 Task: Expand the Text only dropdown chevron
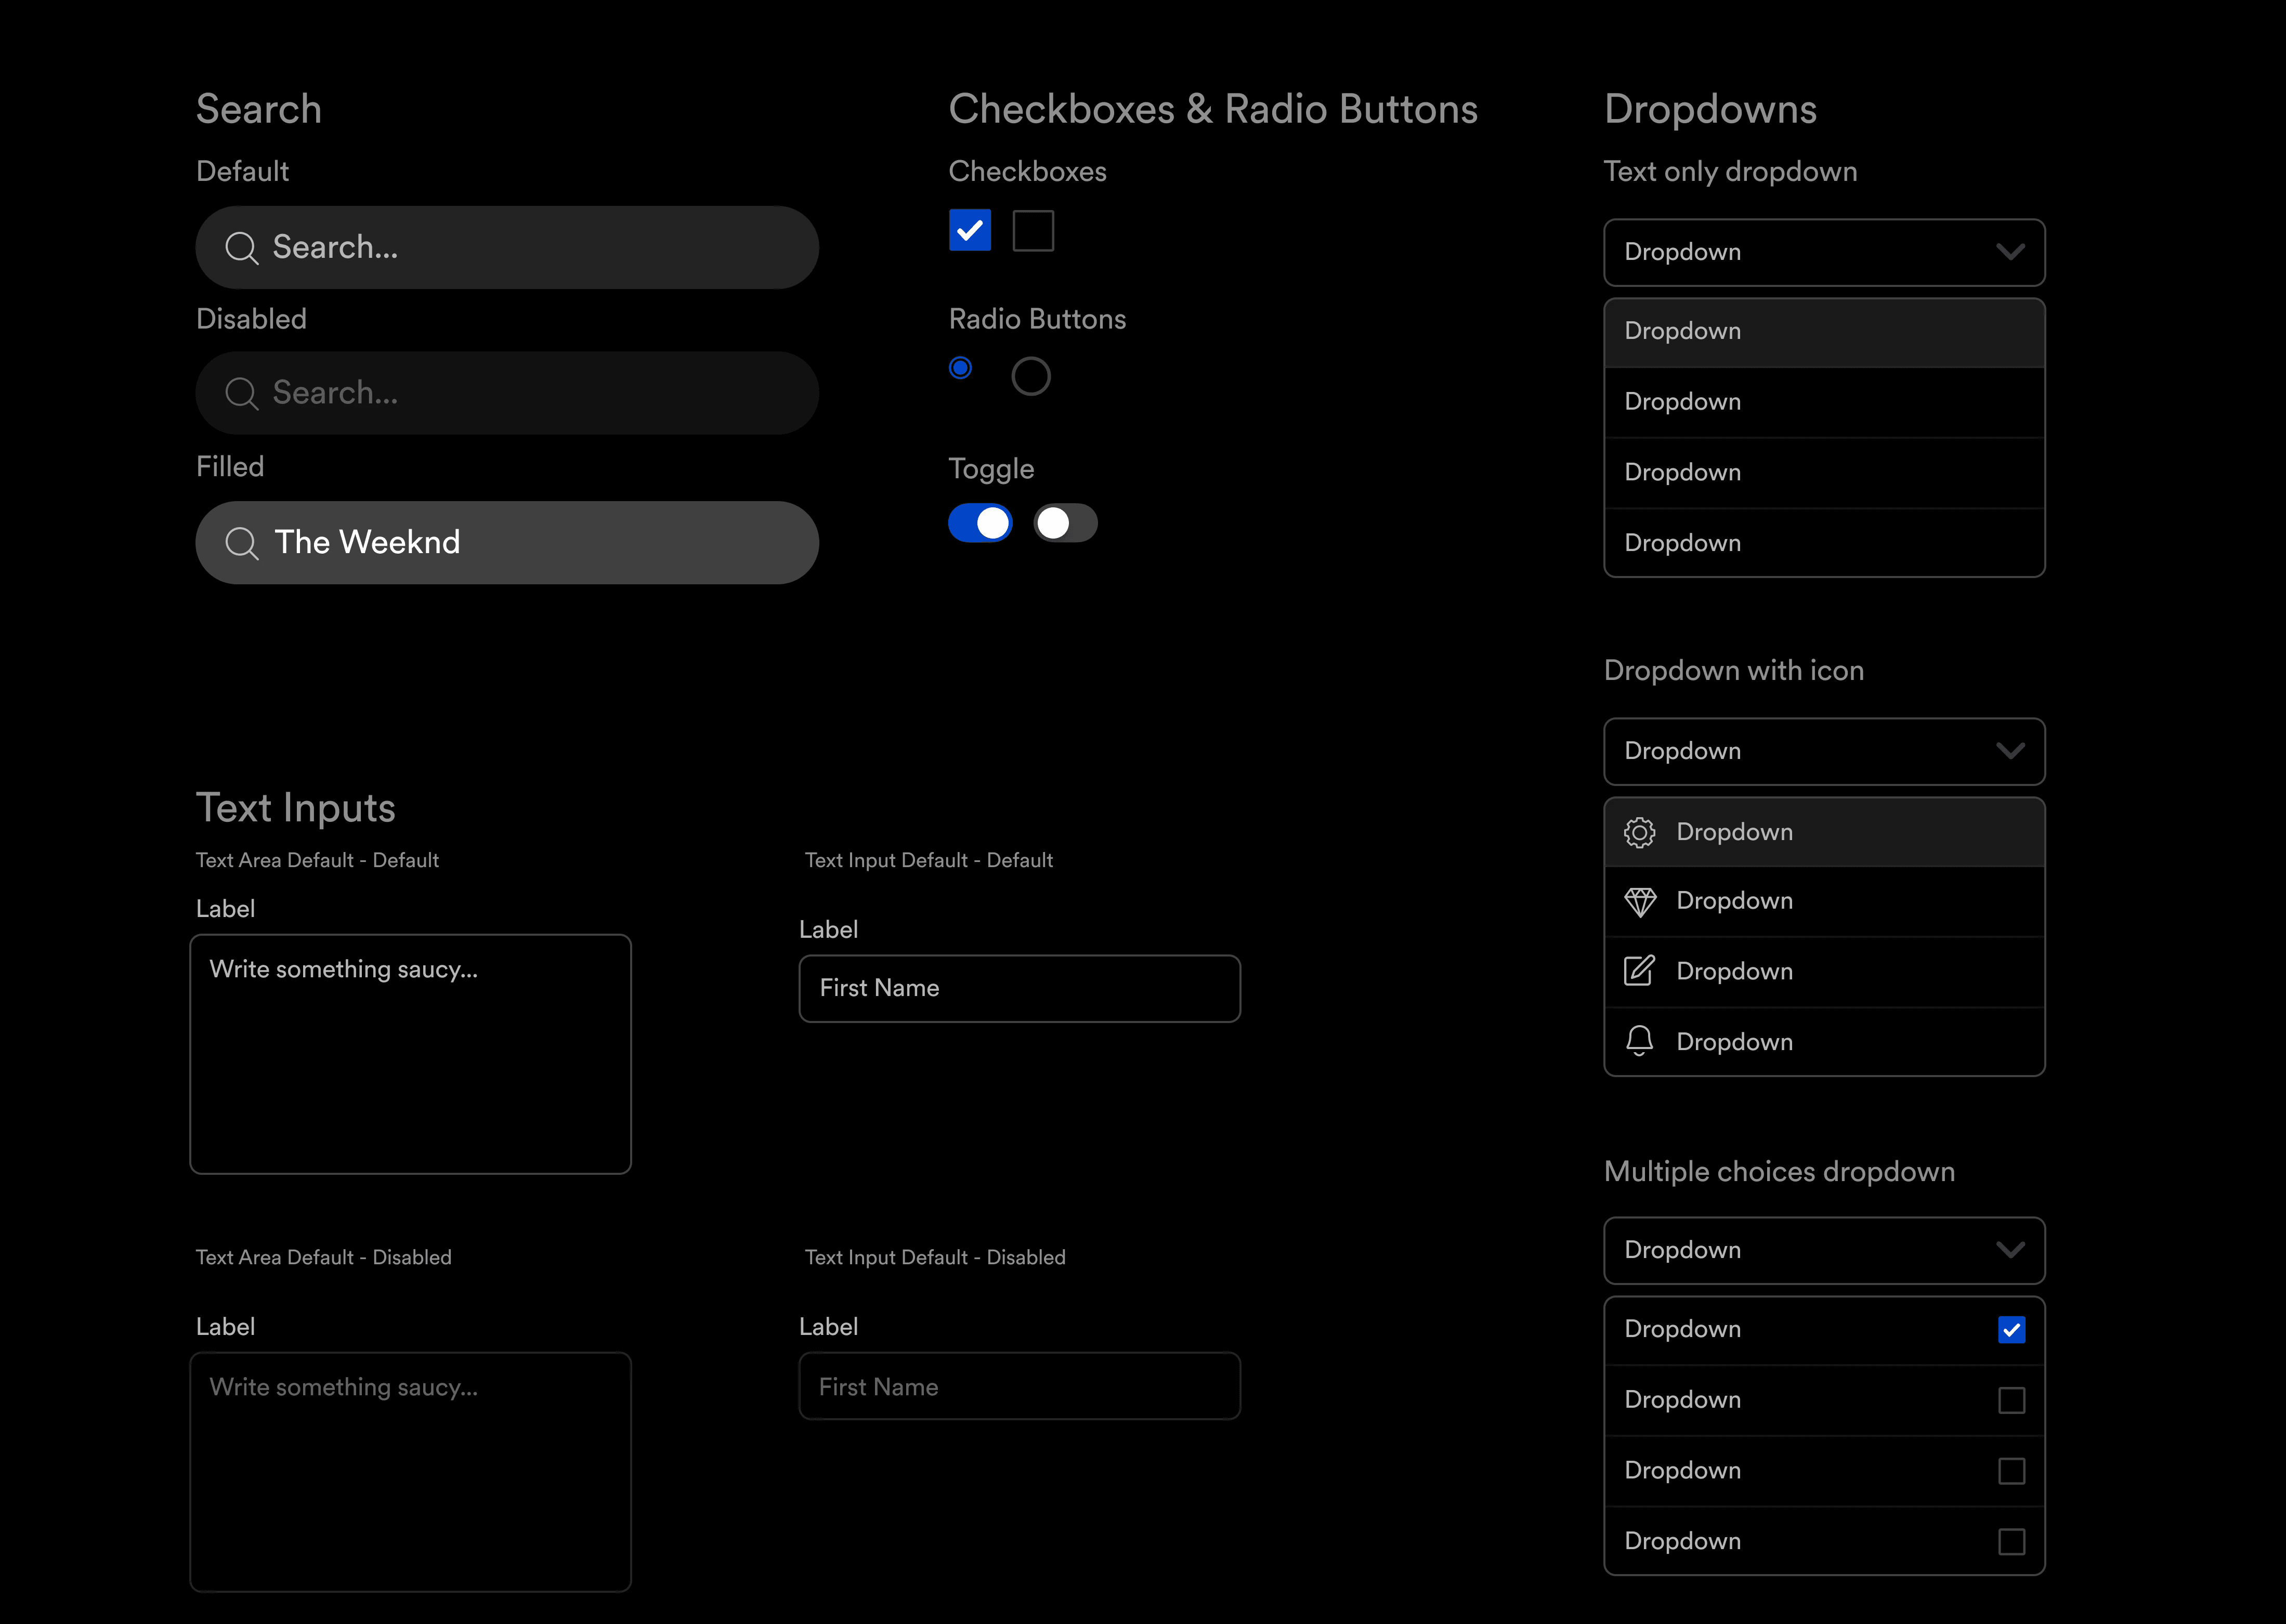pyautogui.click(x=2010, y=252)
